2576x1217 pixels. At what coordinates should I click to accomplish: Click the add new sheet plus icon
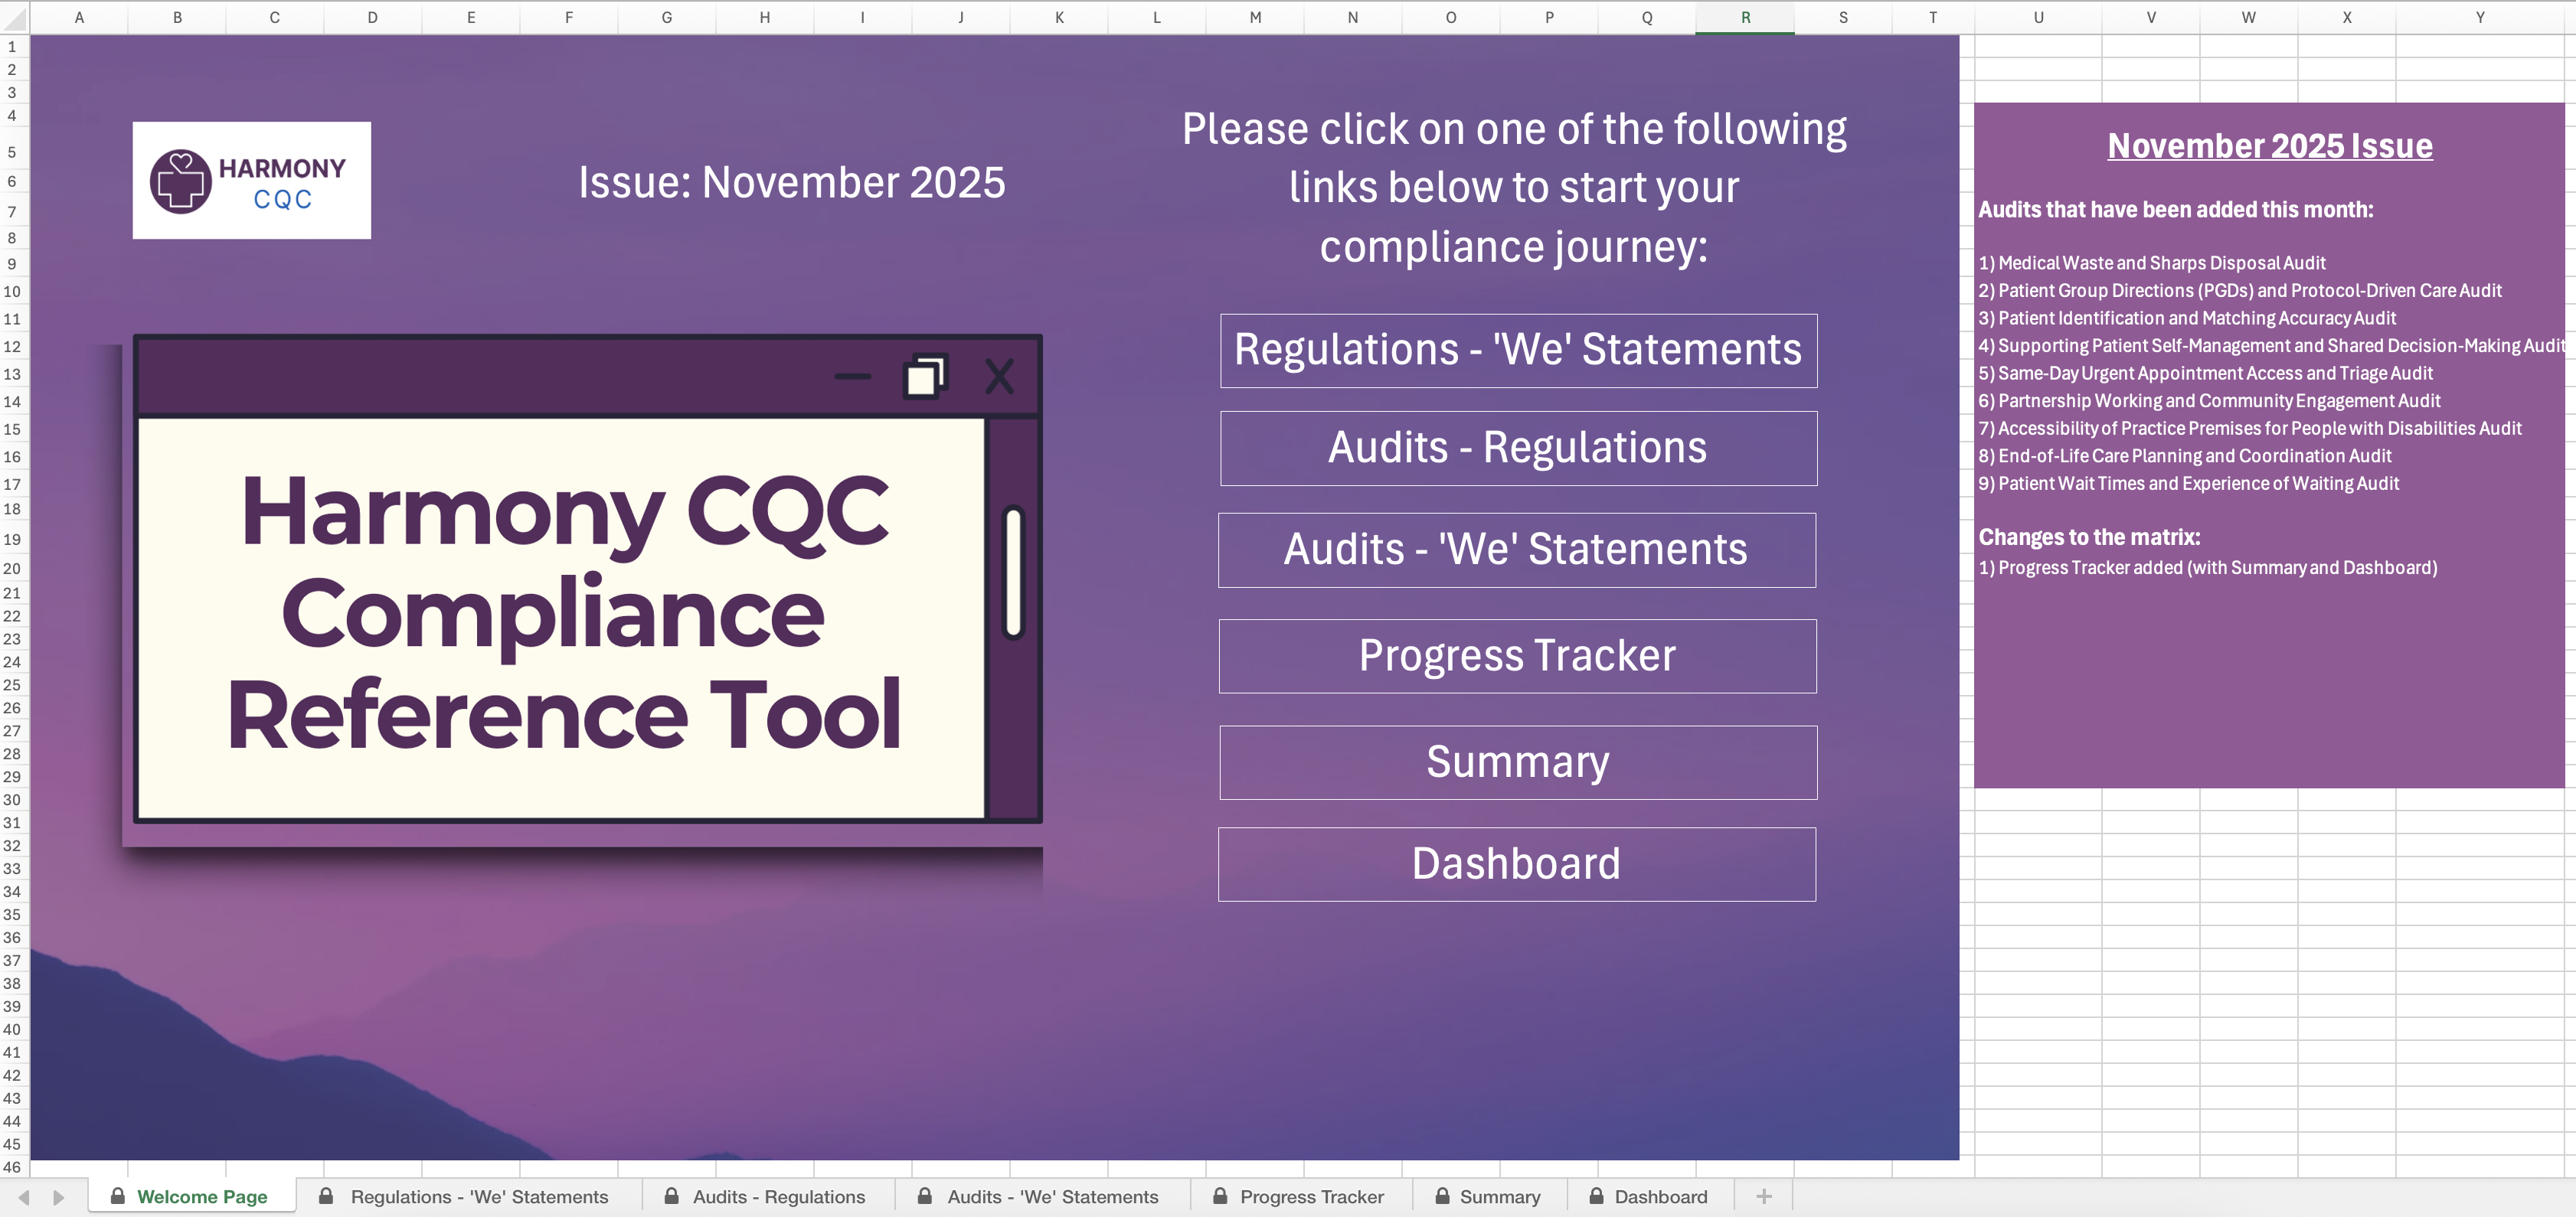[x=1764, y=1196]
